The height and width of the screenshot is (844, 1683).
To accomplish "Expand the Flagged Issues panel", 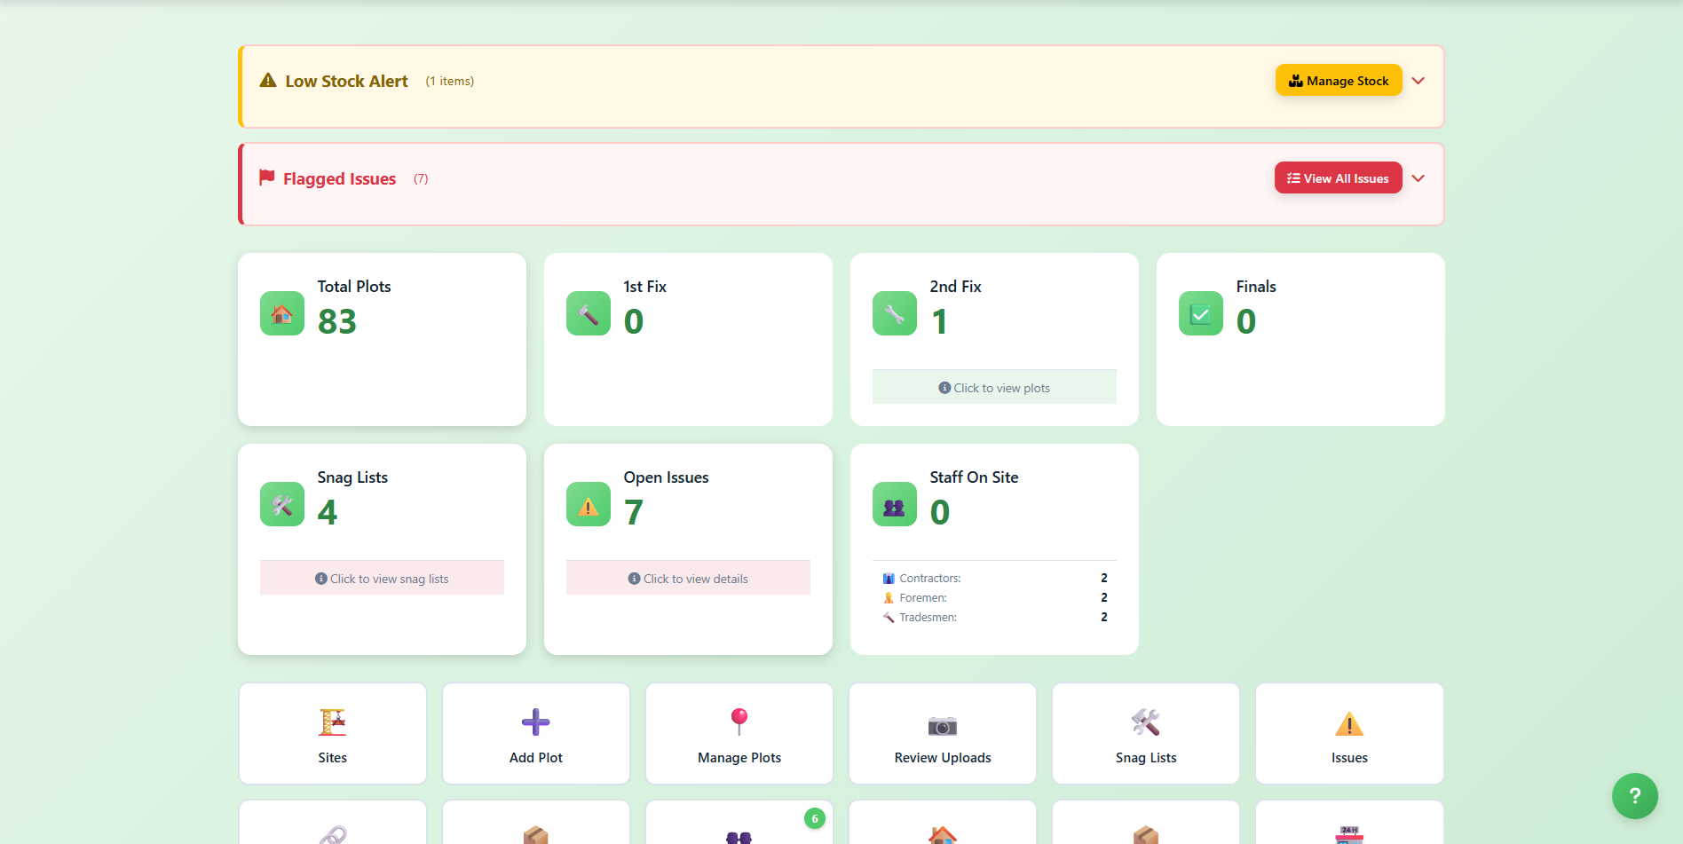I will pyautogui.click(x=1418, y=178).
